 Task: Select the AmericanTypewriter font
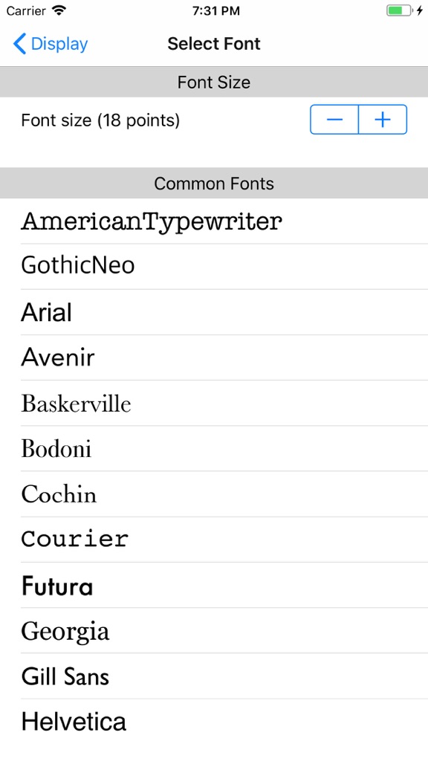tap(214, 221)
